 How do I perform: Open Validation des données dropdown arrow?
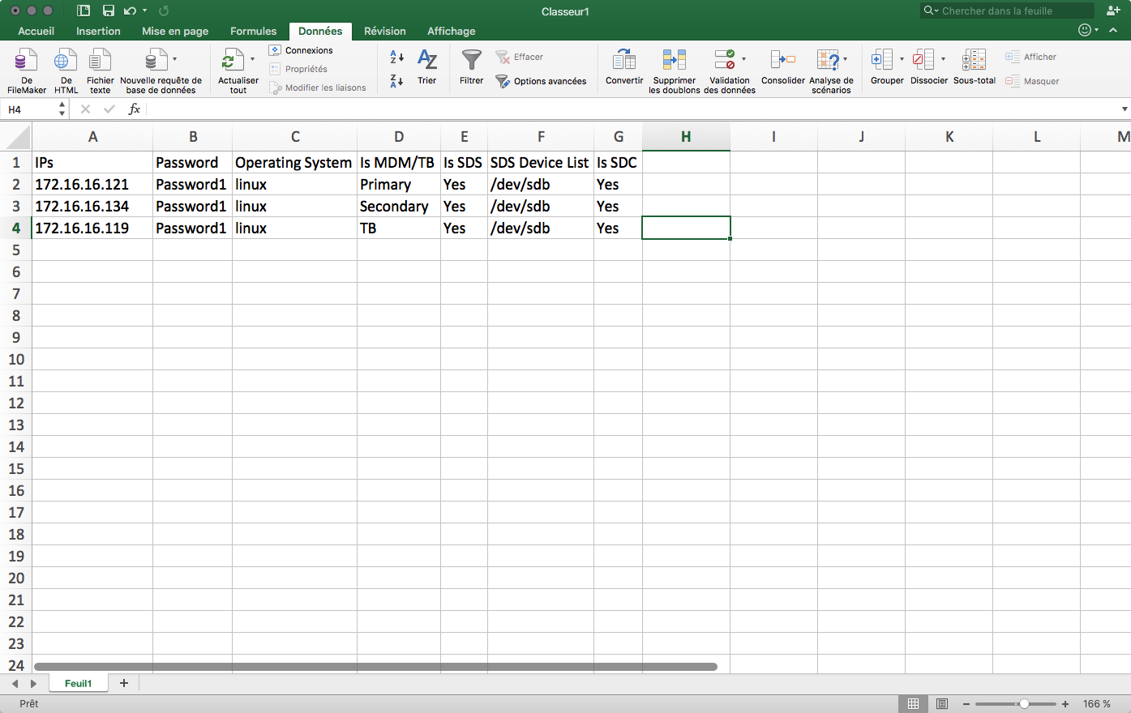[743, 59]
